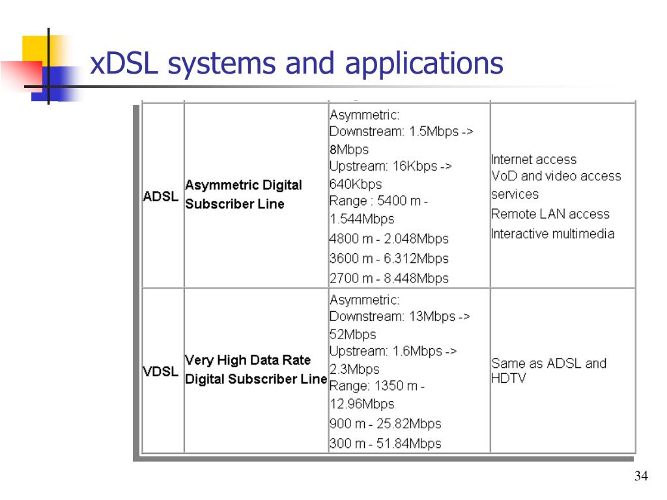Click the '640Kbps' text line
Image resolution: width=667 pixels, height=500 pixels.
356,184
